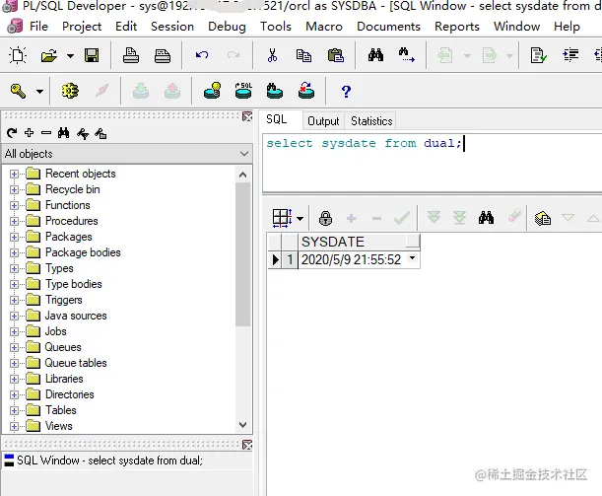The height and width of the screenshot is (496, 602).
Task: Click inside the SQL editor text
Action: [x=364, y=143]
